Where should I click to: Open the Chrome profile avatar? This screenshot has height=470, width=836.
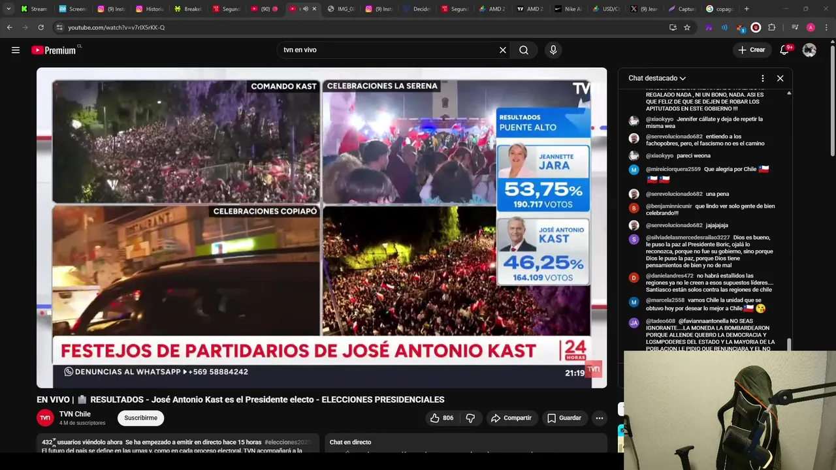click(x=811, y=27)
